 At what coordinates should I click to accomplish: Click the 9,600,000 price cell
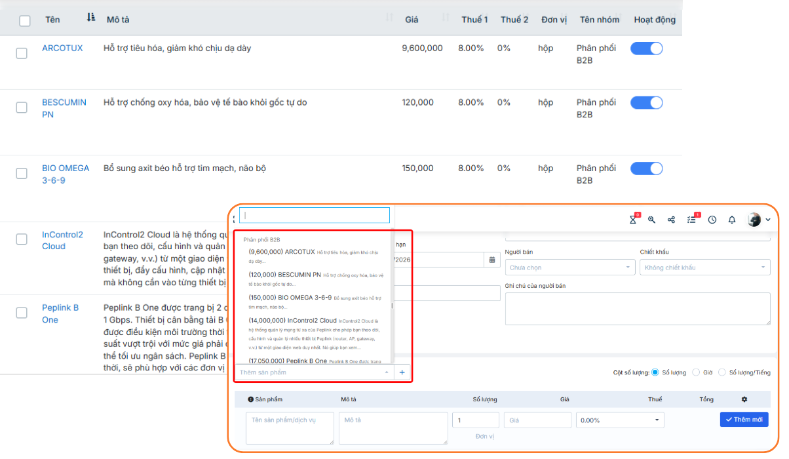[423, 48]
